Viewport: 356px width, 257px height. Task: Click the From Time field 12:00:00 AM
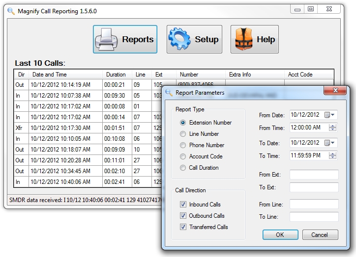(314, 128)
